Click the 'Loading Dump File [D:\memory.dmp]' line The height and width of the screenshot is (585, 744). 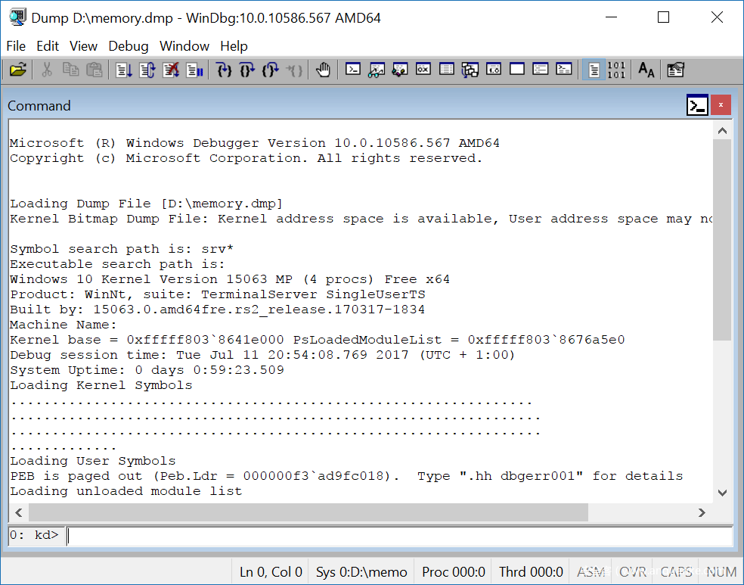tap(146, 204)
